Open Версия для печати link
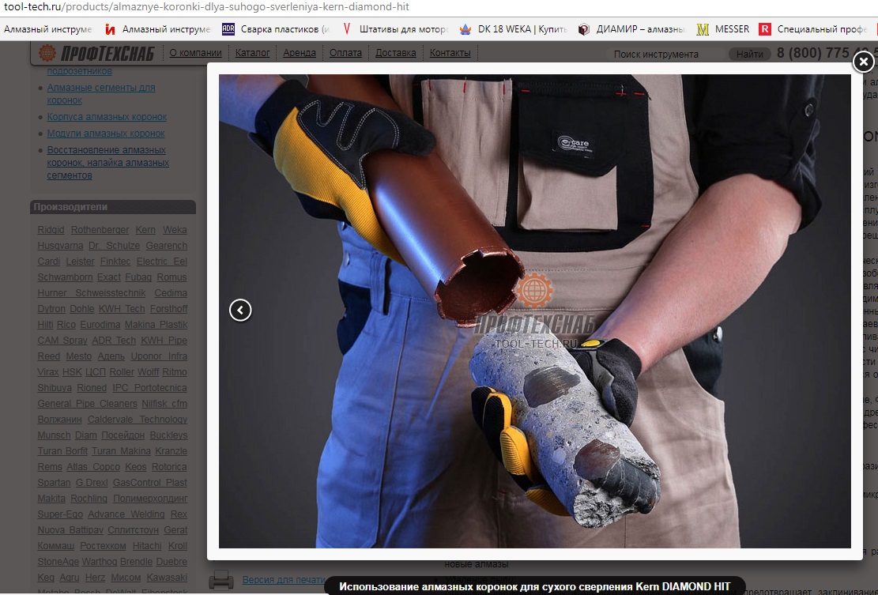This screenshot has width=878, height=595. [x=284, y=580]
